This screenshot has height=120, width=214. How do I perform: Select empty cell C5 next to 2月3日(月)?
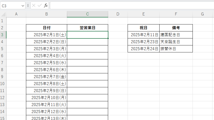pyautogui.click(x=87, y=49)
